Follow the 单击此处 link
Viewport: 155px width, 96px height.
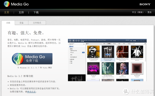31,92
